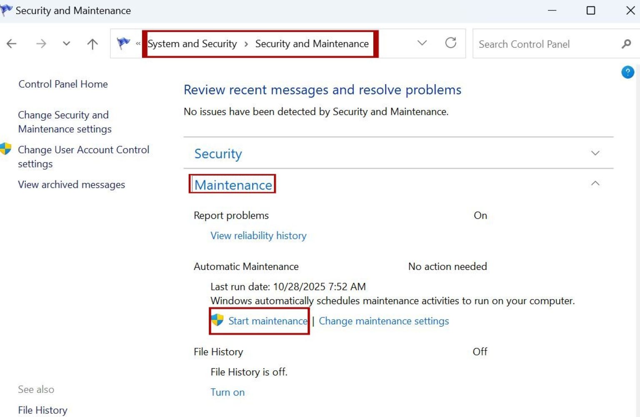Open the address bar recent locations dropdown

[422, 43]
